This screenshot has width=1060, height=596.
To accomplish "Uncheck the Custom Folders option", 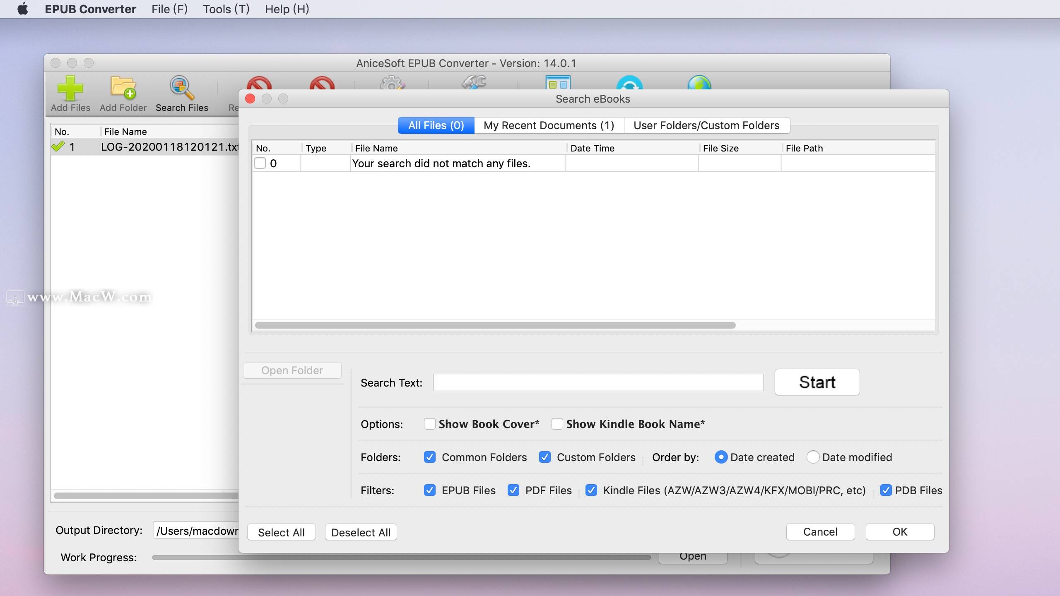I will tap(545, 457).
